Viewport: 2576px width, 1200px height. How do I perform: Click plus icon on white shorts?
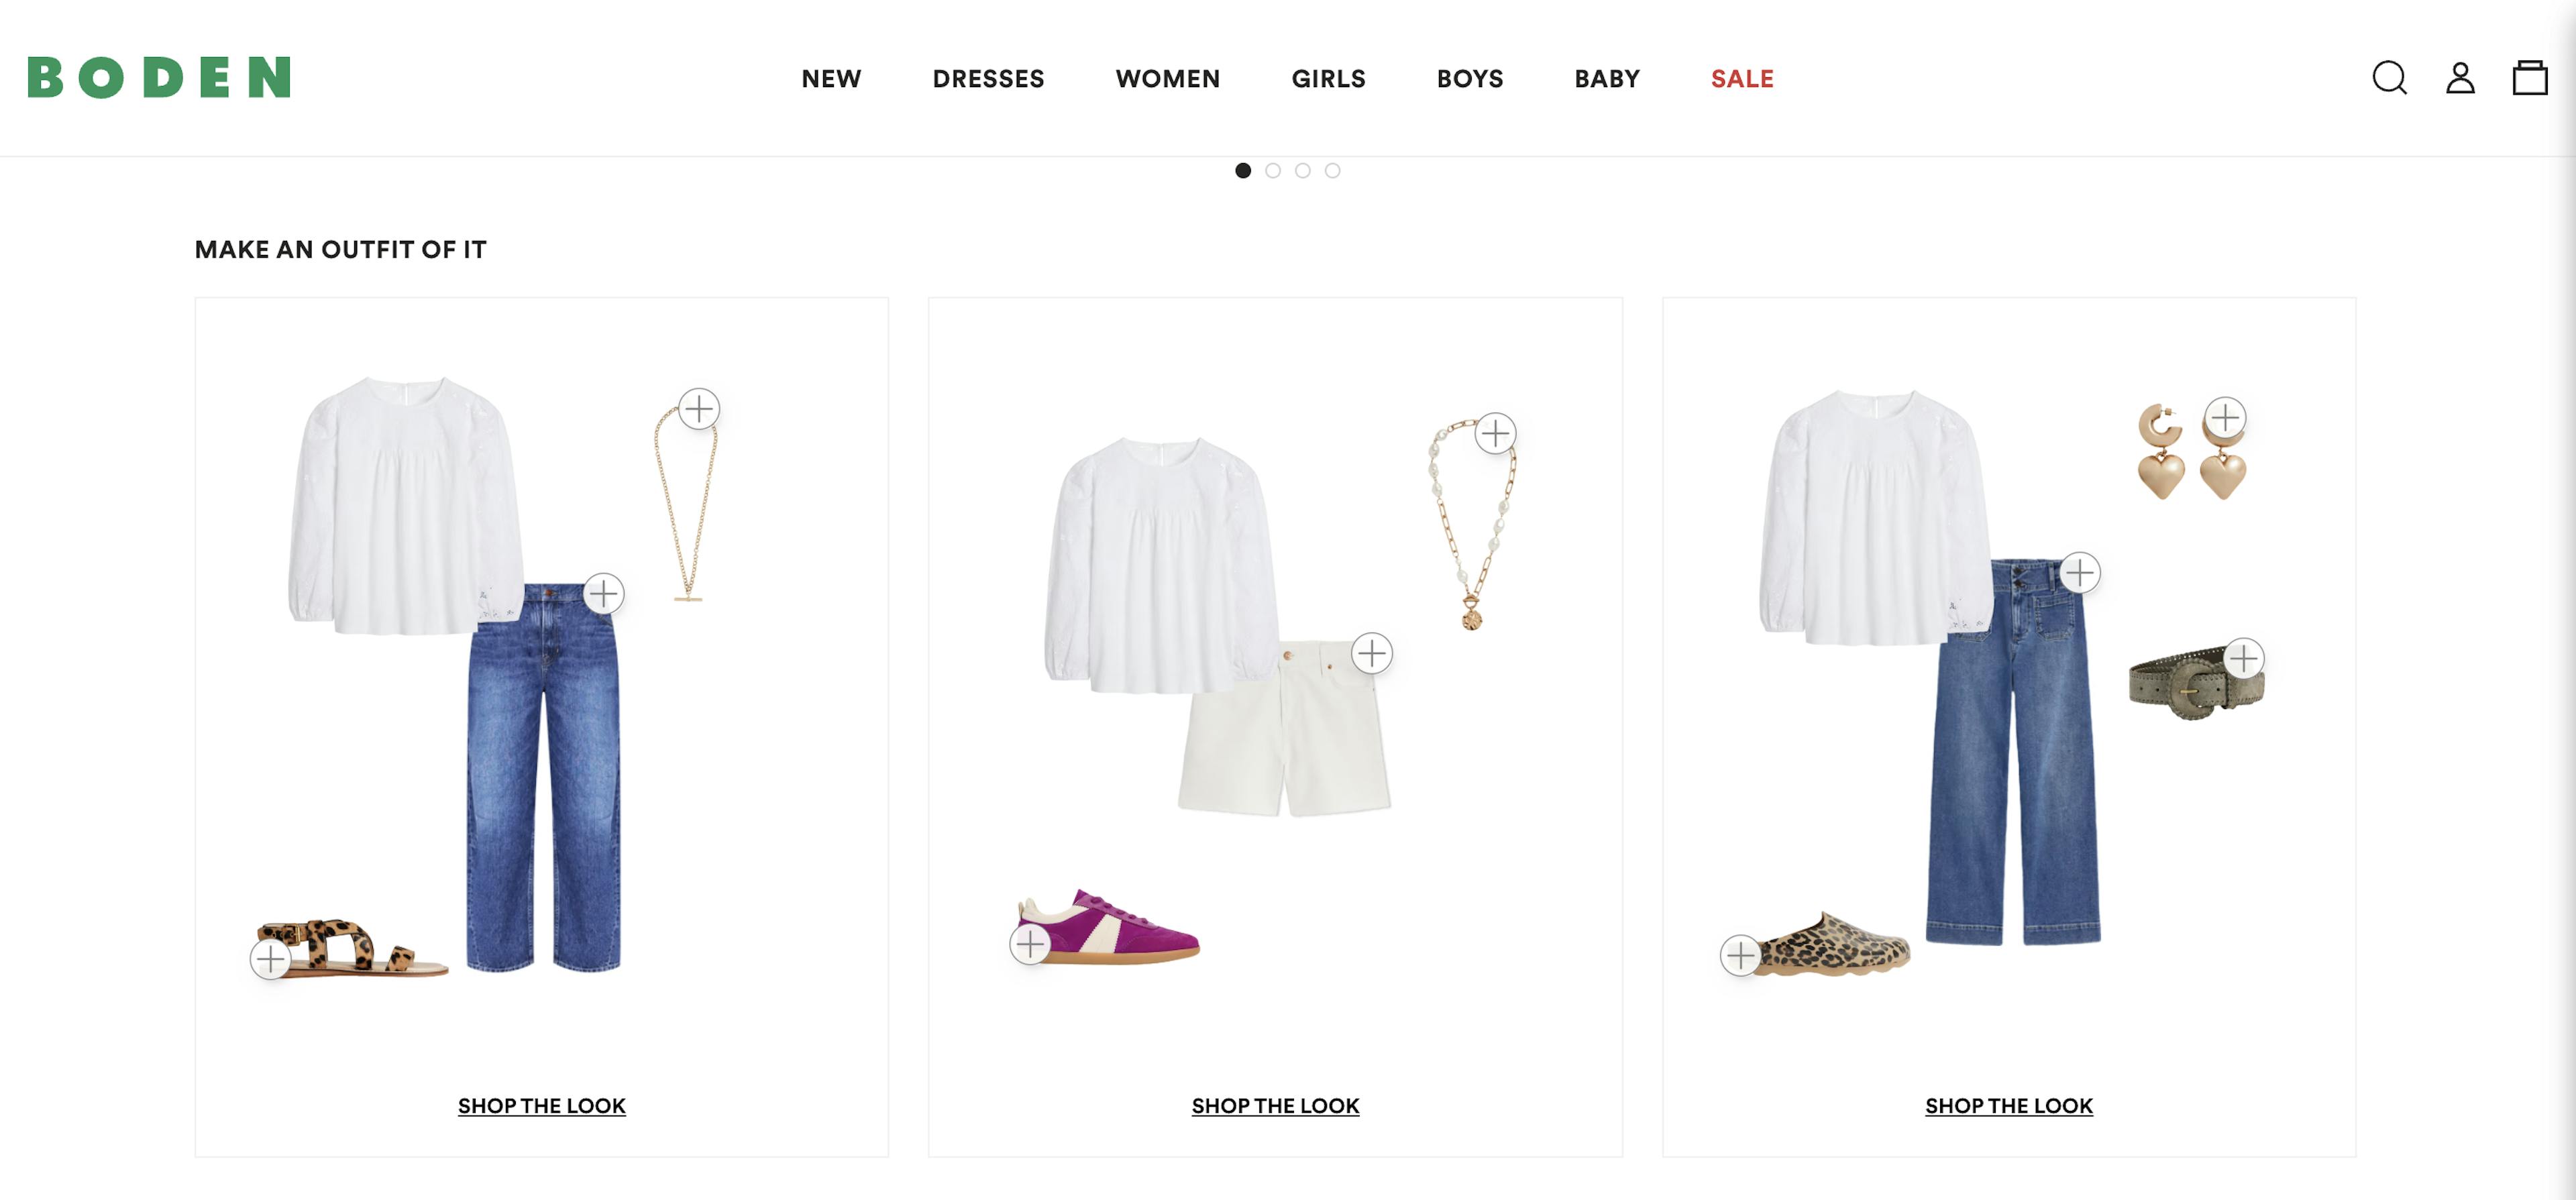pos(1372,654)
